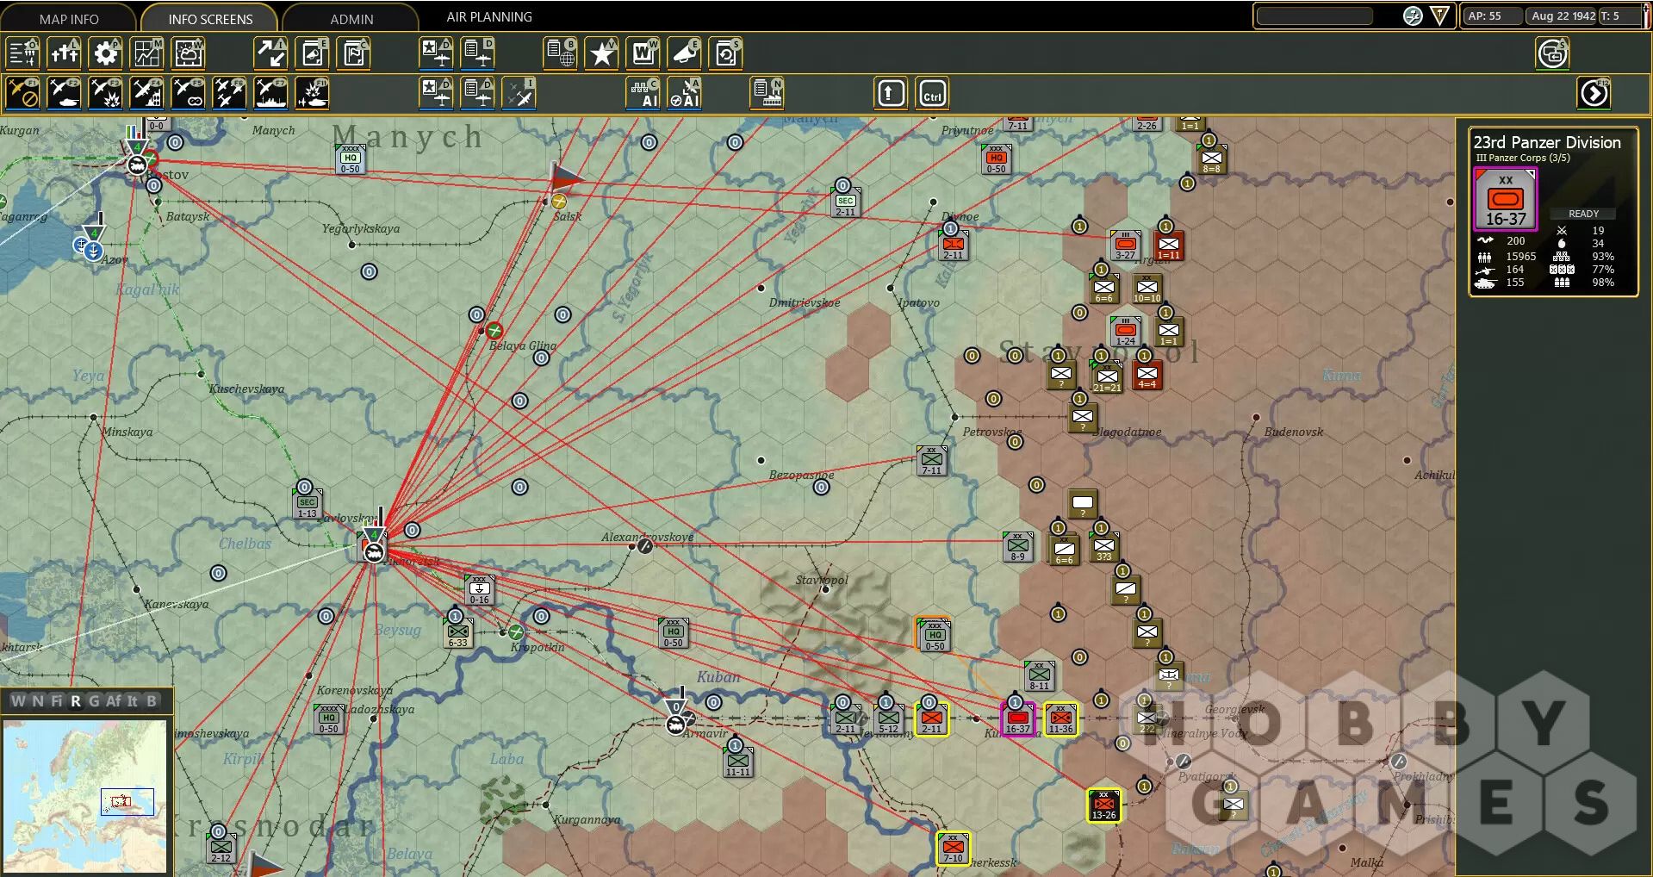Select the F6 air superiority planes mode
This screenshot has width=1653, height=877.
pyautogui.click(x=230, y=93)
